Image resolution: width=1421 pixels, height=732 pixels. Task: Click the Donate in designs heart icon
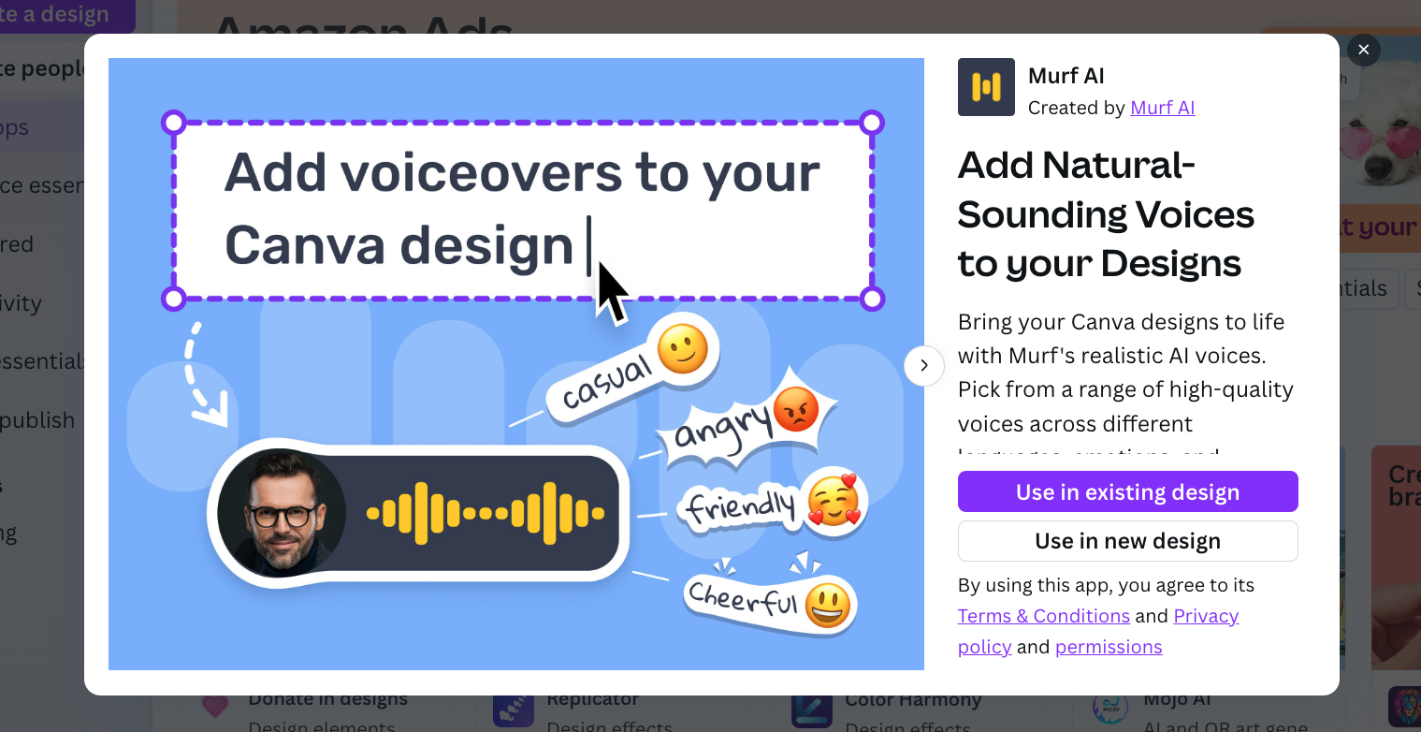tap(215, 708)
